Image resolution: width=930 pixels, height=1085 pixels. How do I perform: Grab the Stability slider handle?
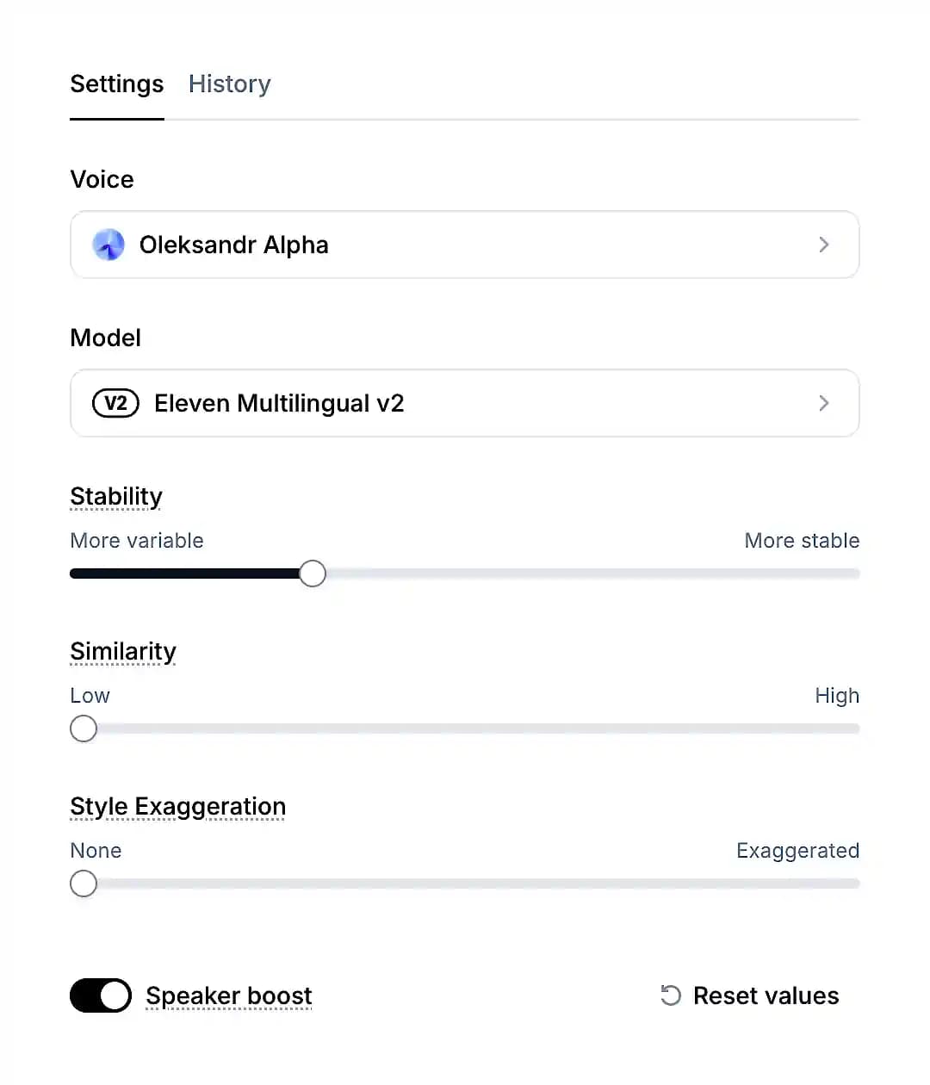pos(313,573)
